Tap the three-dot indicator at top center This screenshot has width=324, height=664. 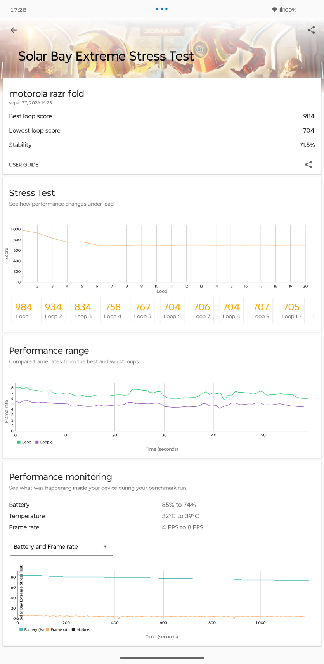coord(162,9)
